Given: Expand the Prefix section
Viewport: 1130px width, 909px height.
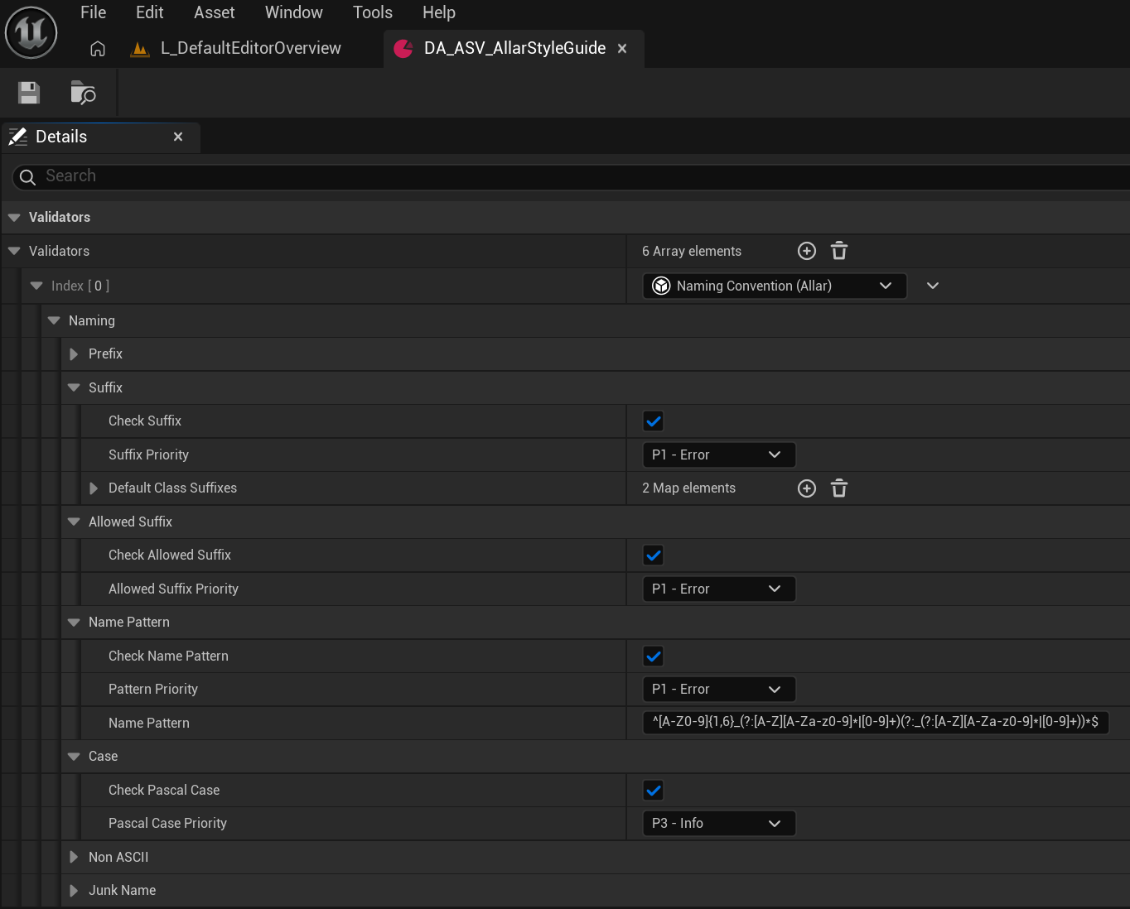Looking at the screenshot, I should [x=74, y=354].
